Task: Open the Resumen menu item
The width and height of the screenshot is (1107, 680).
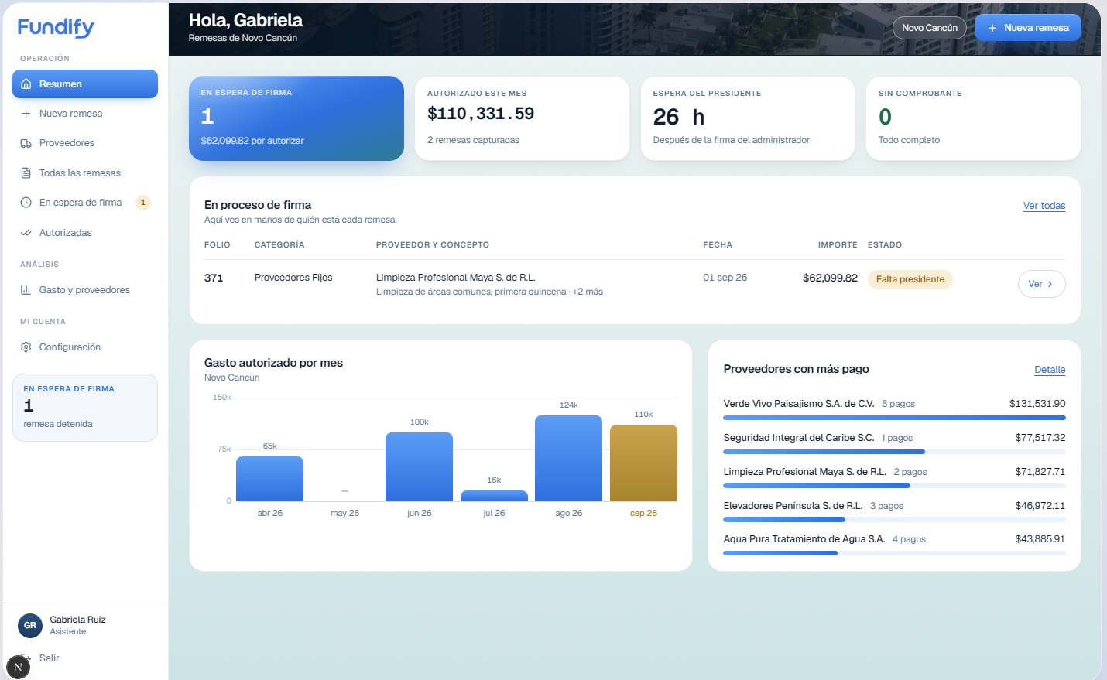Action: pos(85,84)
